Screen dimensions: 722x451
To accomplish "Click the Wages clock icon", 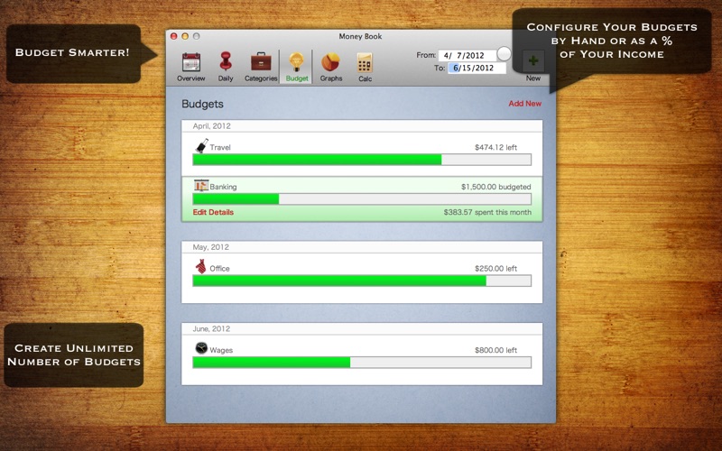I will tap(201, 348).
